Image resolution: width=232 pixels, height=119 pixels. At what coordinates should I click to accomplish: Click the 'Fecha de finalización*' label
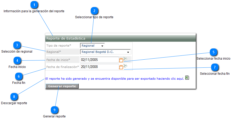pos(63,67)
